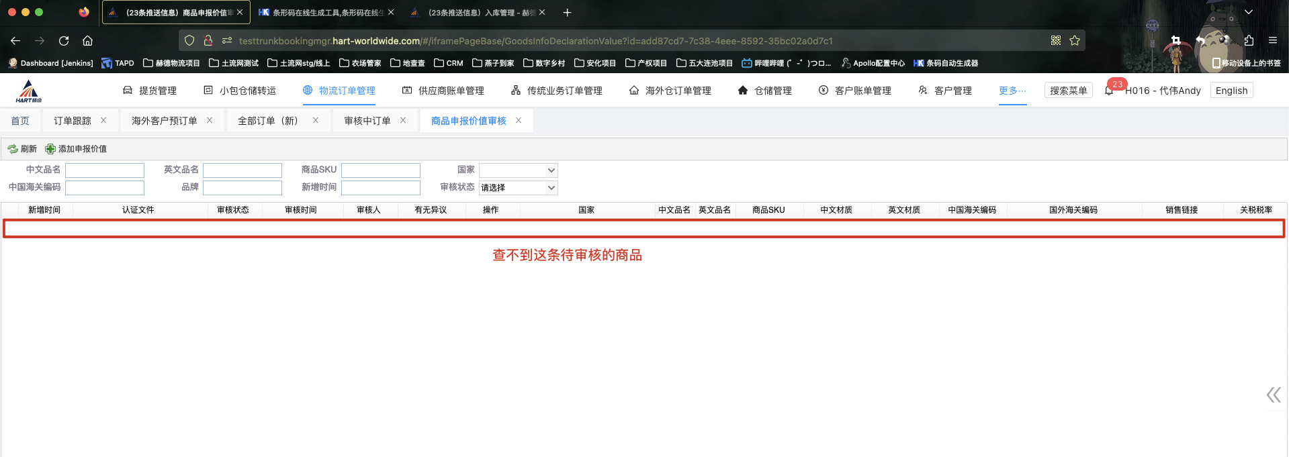Viewport: 1289px width, 457px height.
Task: Switch to the 审核中订单 tab
Action: click(367, 121)
